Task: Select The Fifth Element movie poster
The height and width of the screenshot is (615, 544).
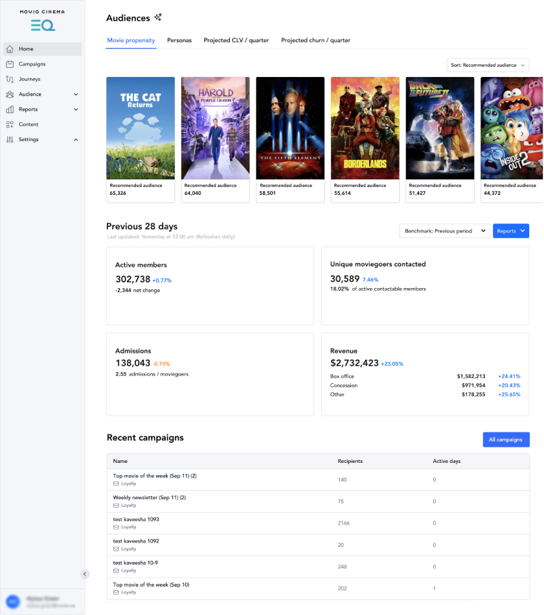Action: pyautogui.click(x=290, y=128)
